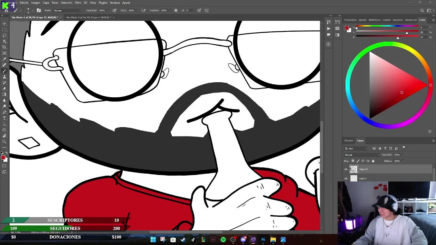This screenshot has height=245, width=436.
Task: Select the Pen tool
Action: pyautogui.click(x=4, y=112)
